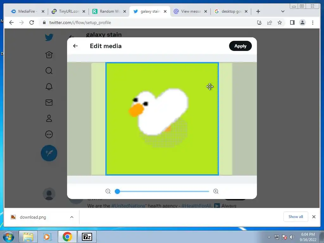
Task: Expand download.png options chevron
Action: click(72, 217)
